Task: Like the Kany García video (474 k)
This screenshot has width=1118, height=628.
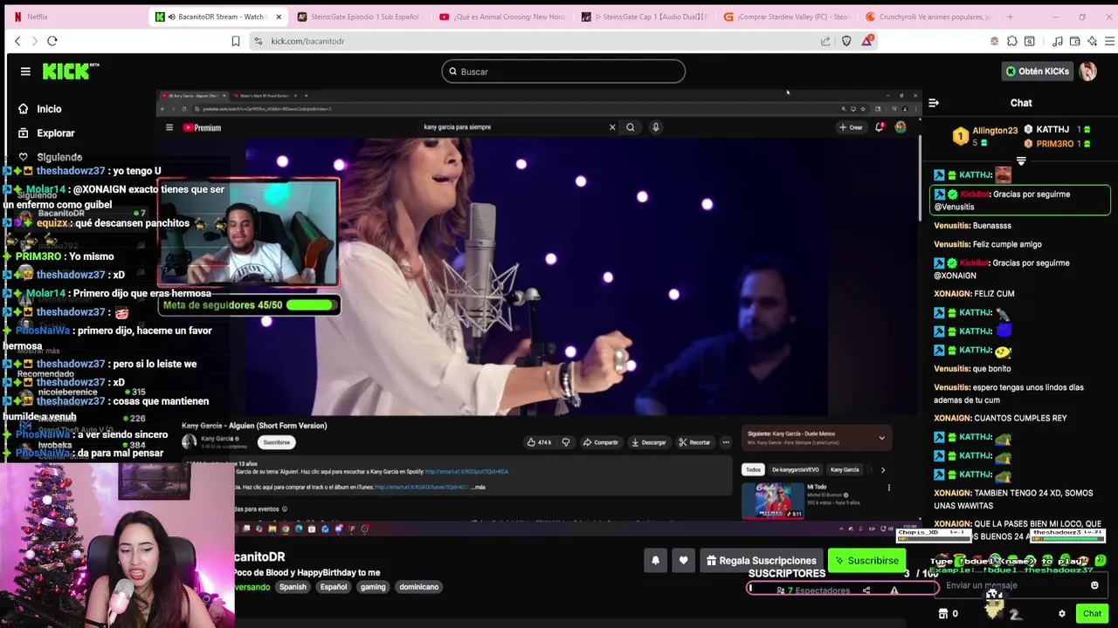Action: tap(540, 442)
